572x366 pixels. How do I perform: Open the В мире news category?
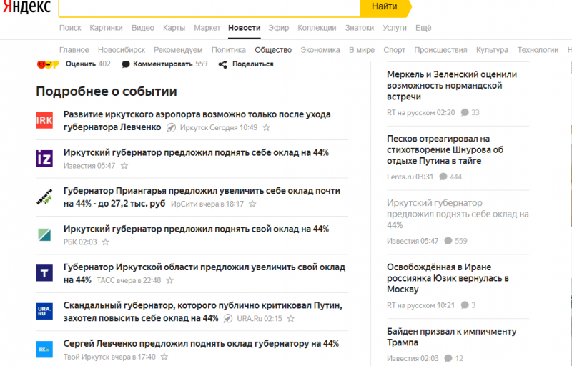[x=362, y=50]
